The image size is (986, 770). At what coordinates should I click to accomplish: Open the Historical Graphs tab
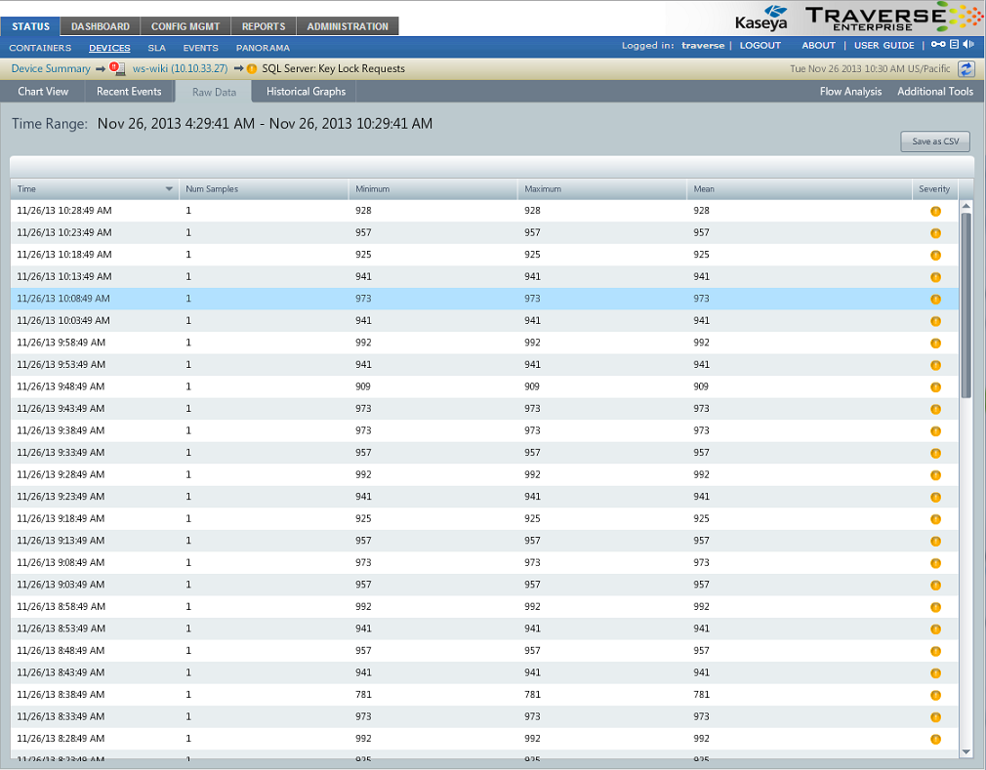(306, 92)
